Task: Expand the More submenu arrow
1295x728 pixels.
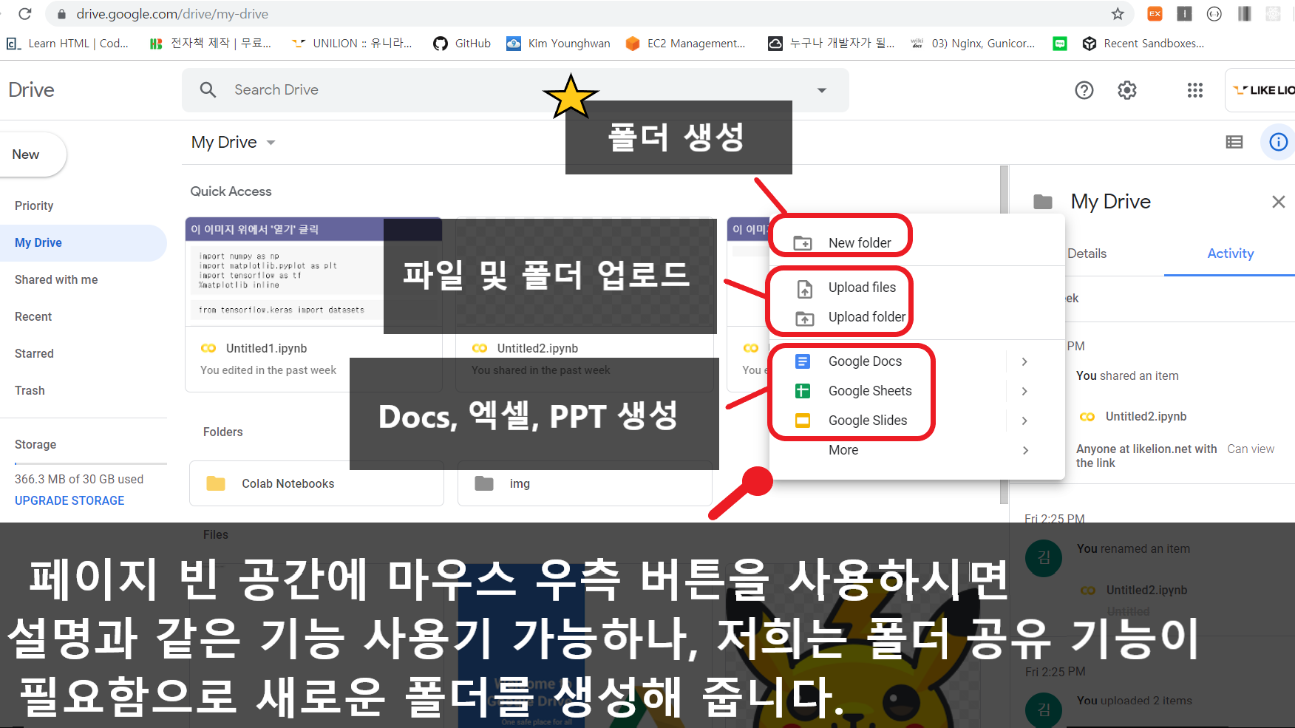Action: [x=1024, y=450]
